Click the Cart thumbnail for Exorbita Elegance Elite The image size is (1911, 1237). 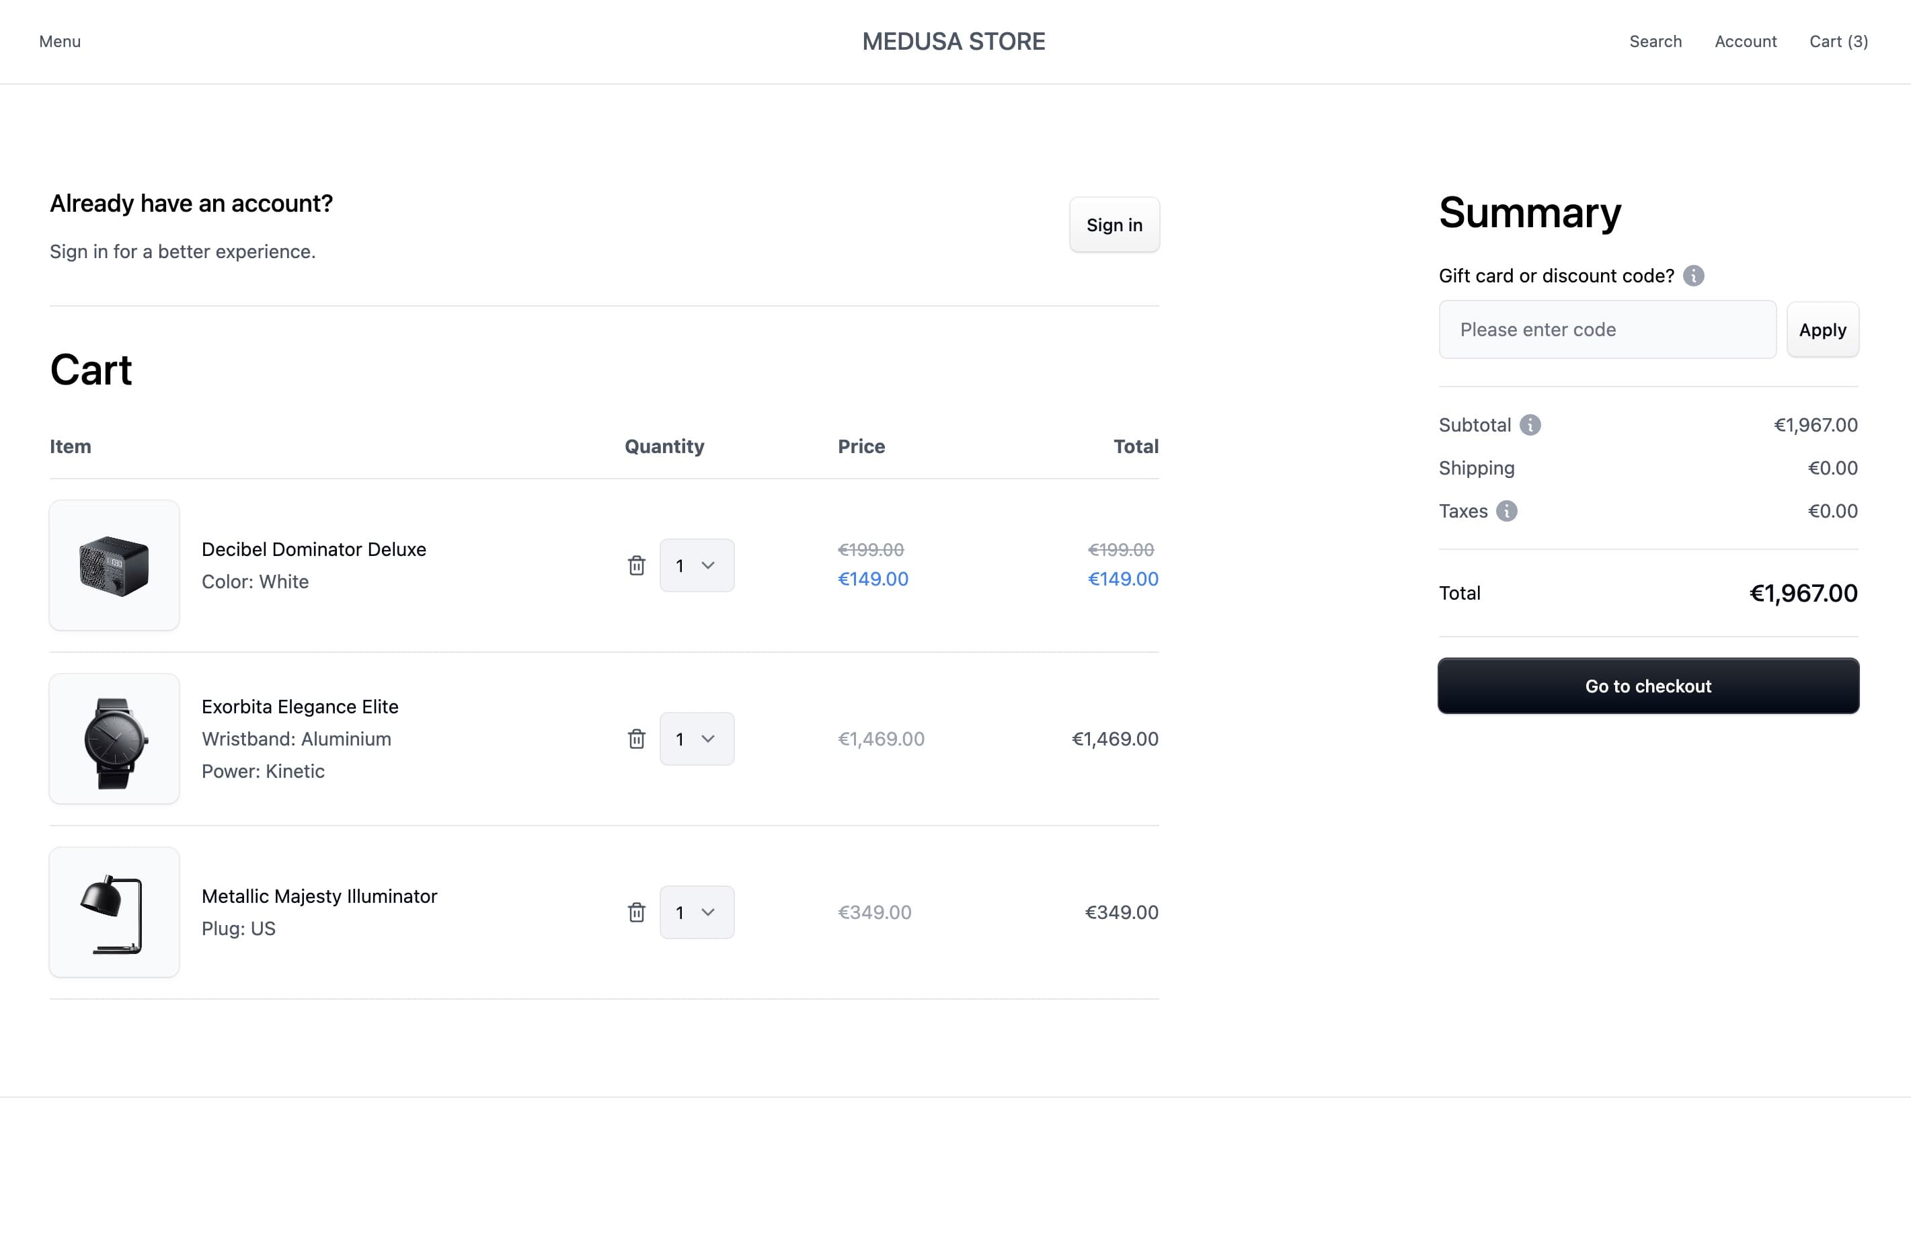tap(114, 738)
